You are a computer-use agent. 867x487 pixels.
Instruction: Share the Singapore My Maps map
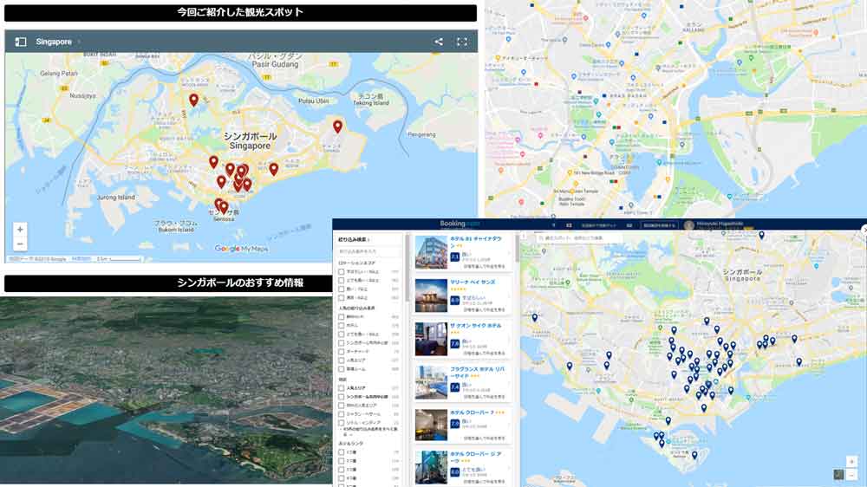[439, 42]
